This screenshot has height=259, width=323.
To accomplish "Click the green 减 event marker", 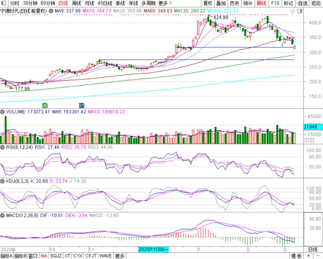I will pos(45,105).
